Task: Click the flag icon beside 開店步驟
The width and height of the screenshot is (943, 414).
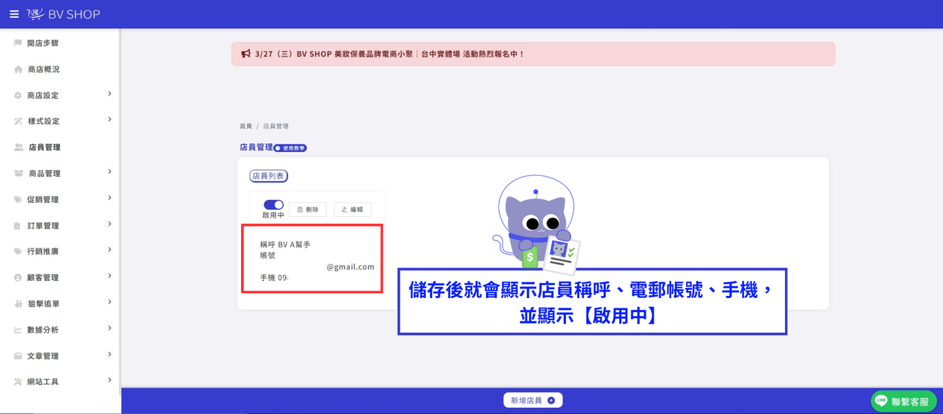Action: pyautogui.click(x=18, y=43)
